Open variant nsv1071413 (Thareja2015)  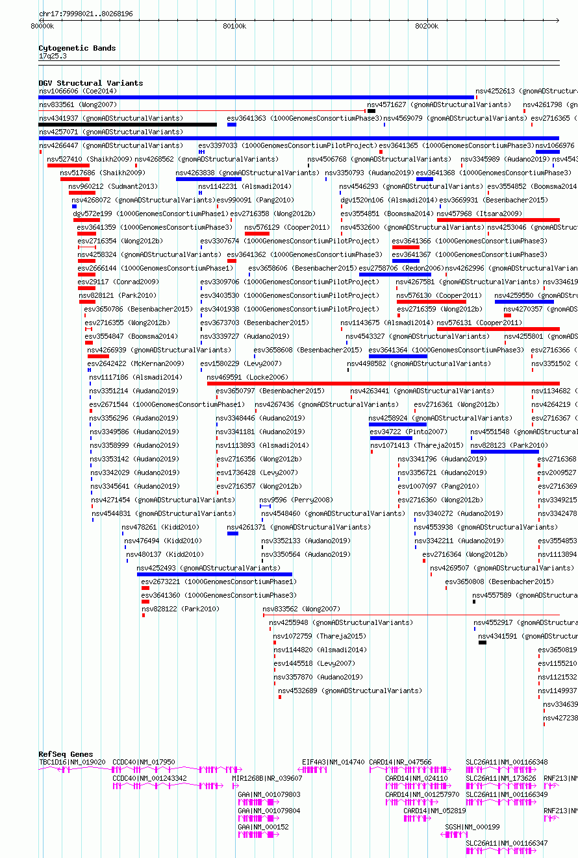(x=418, y=445)
